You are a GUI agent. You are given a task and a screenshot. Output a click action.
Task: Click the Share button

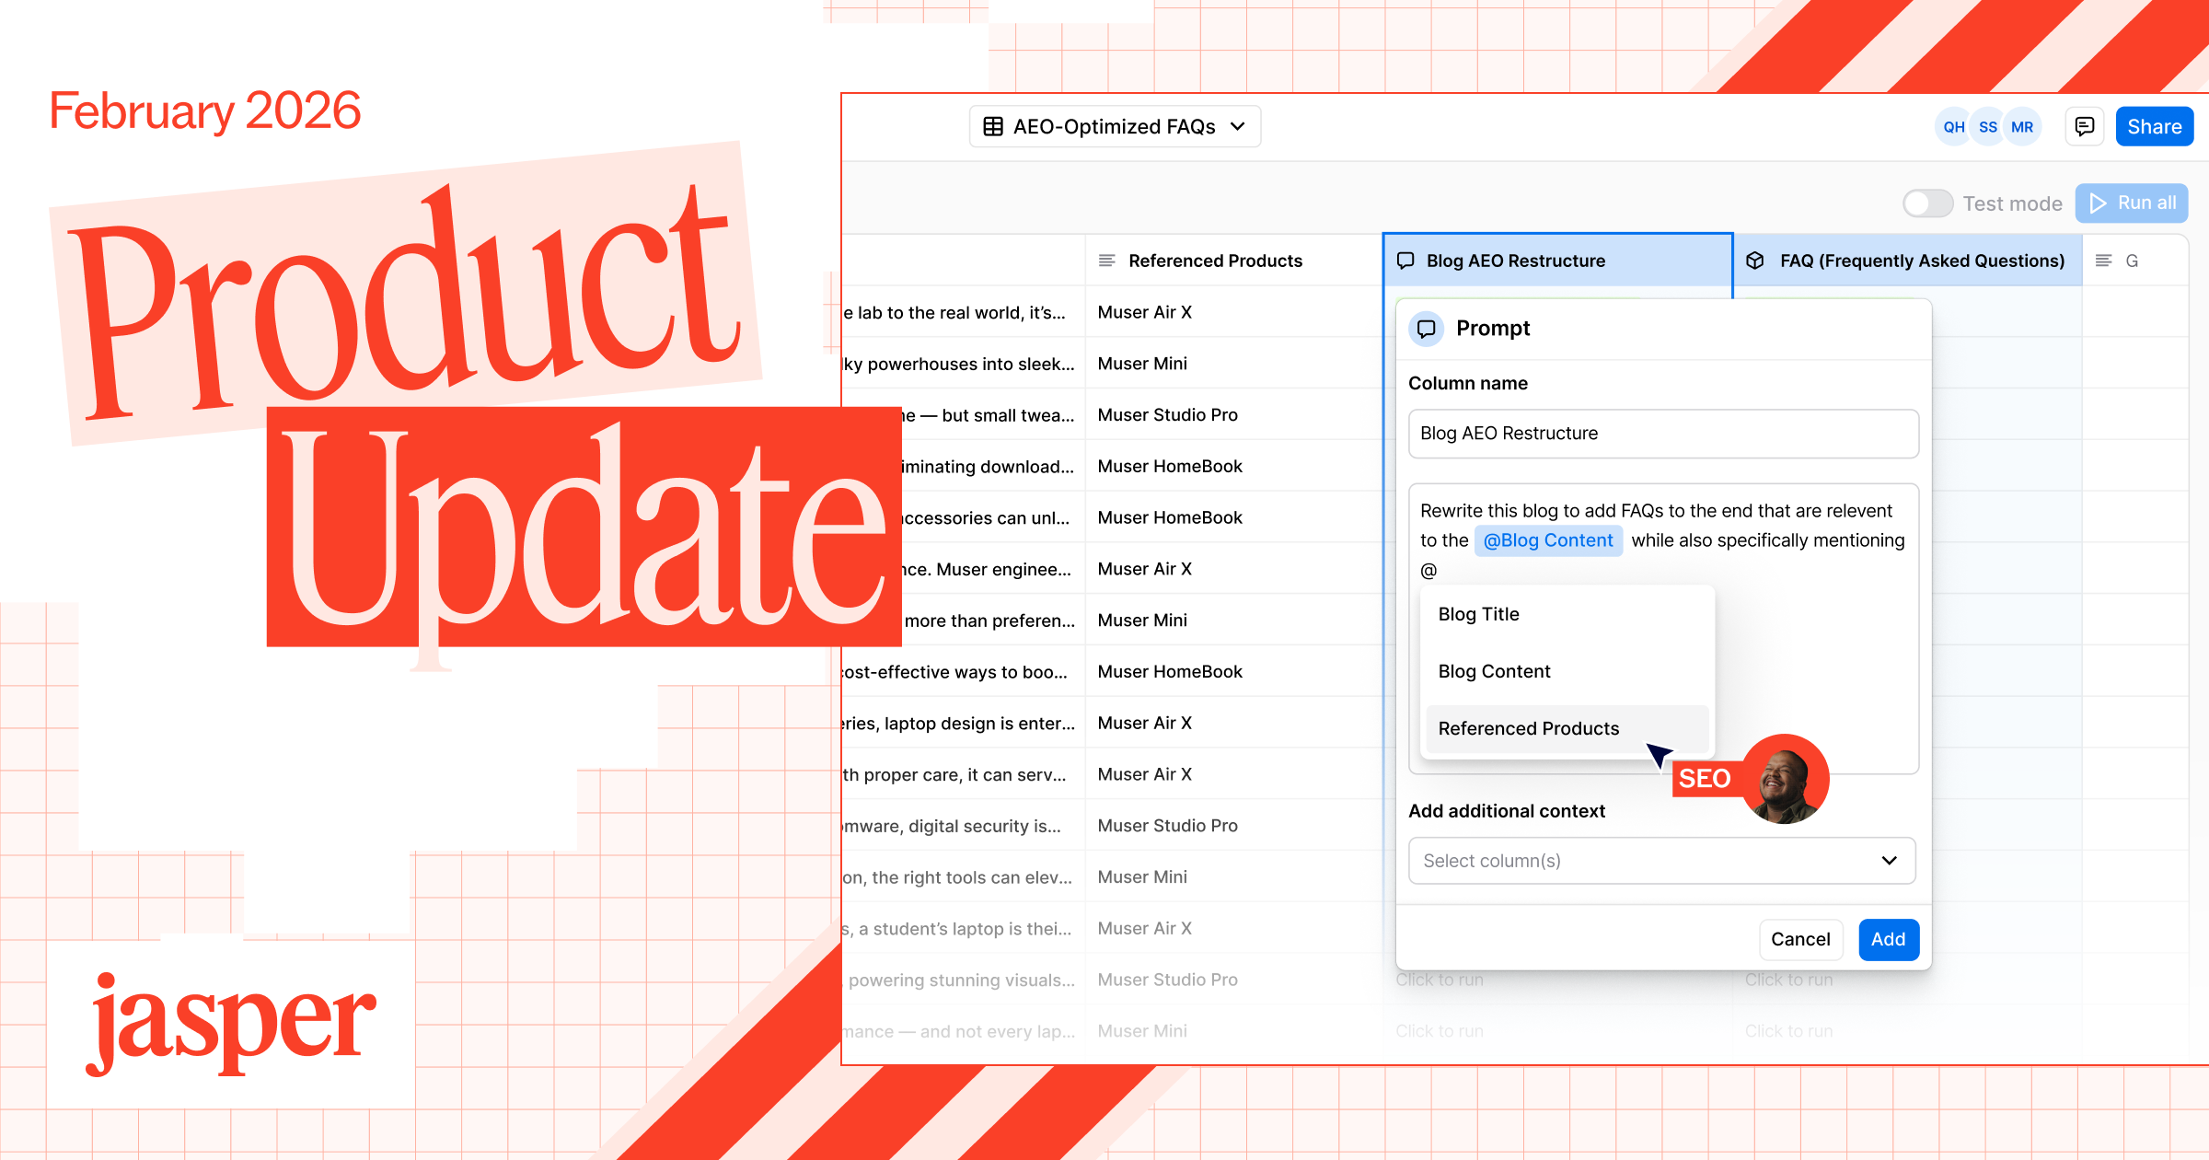(2154, 127)
